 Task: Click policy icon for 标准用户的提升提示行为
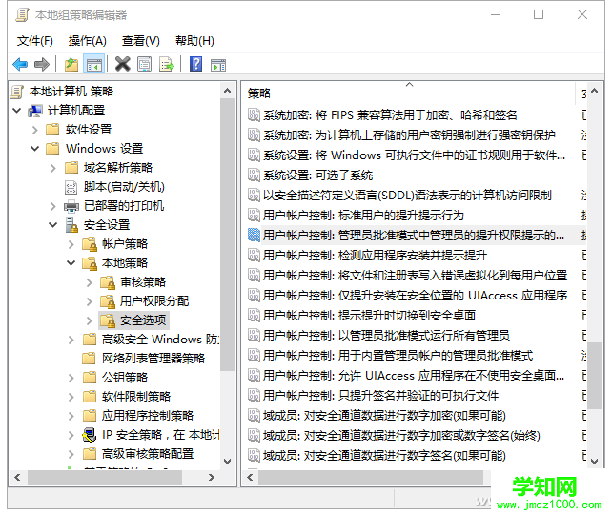click(254, 215)
